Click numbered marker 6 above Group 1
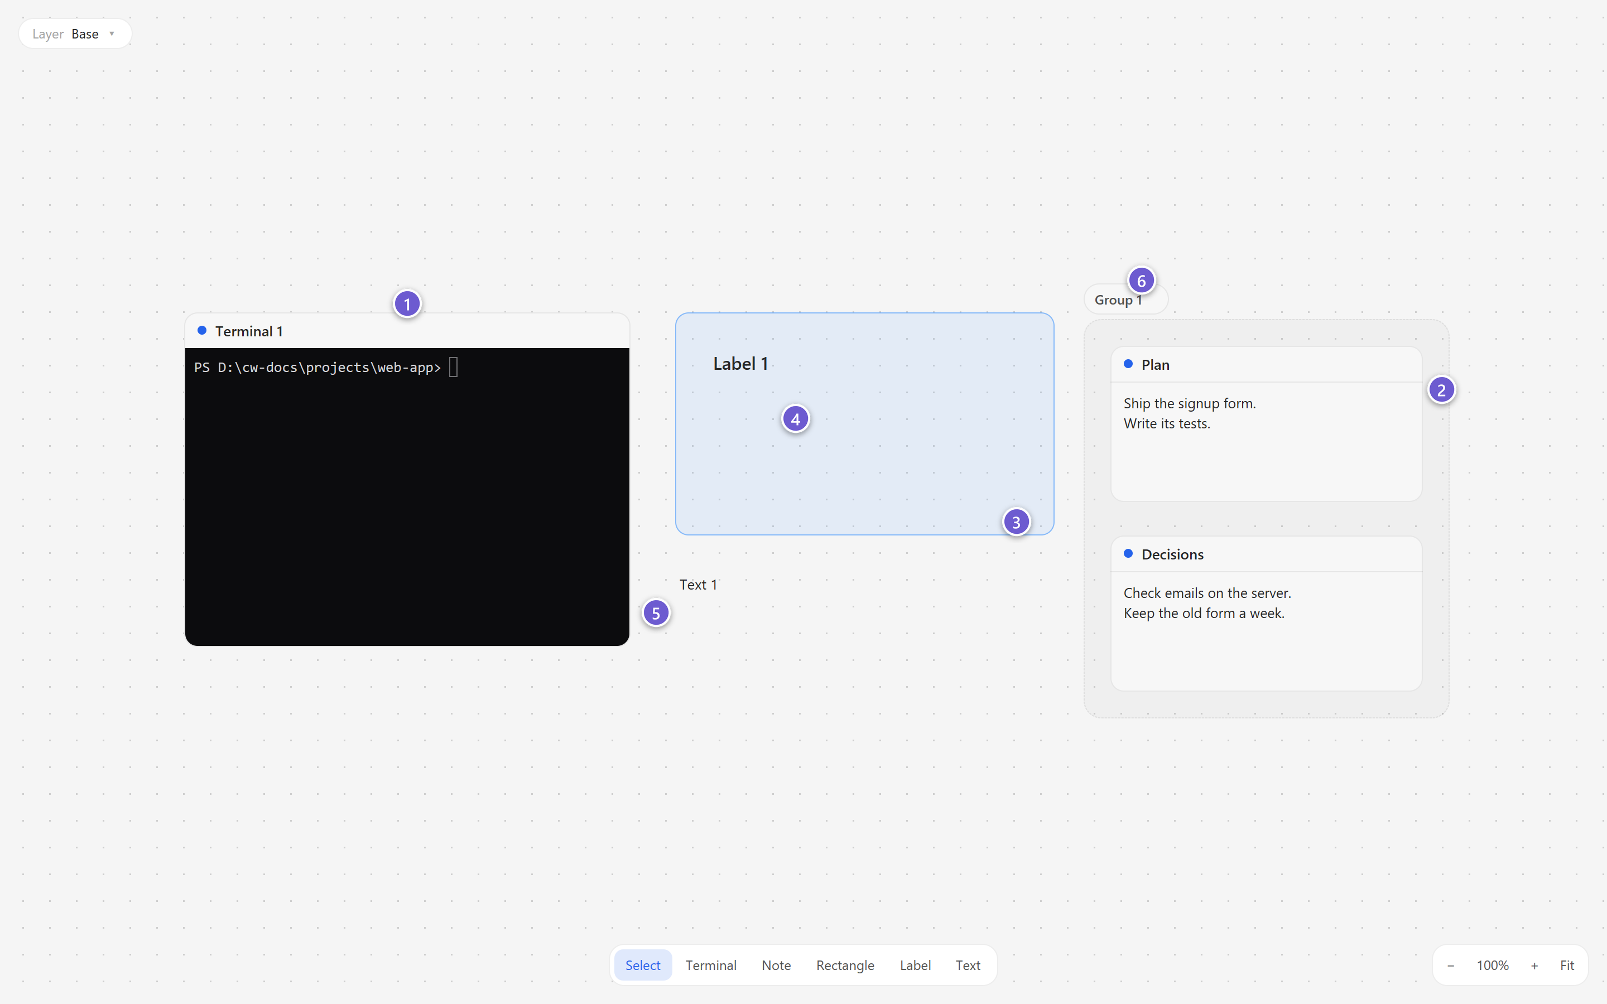1607x1004 pixels. tap(1142, 281)
